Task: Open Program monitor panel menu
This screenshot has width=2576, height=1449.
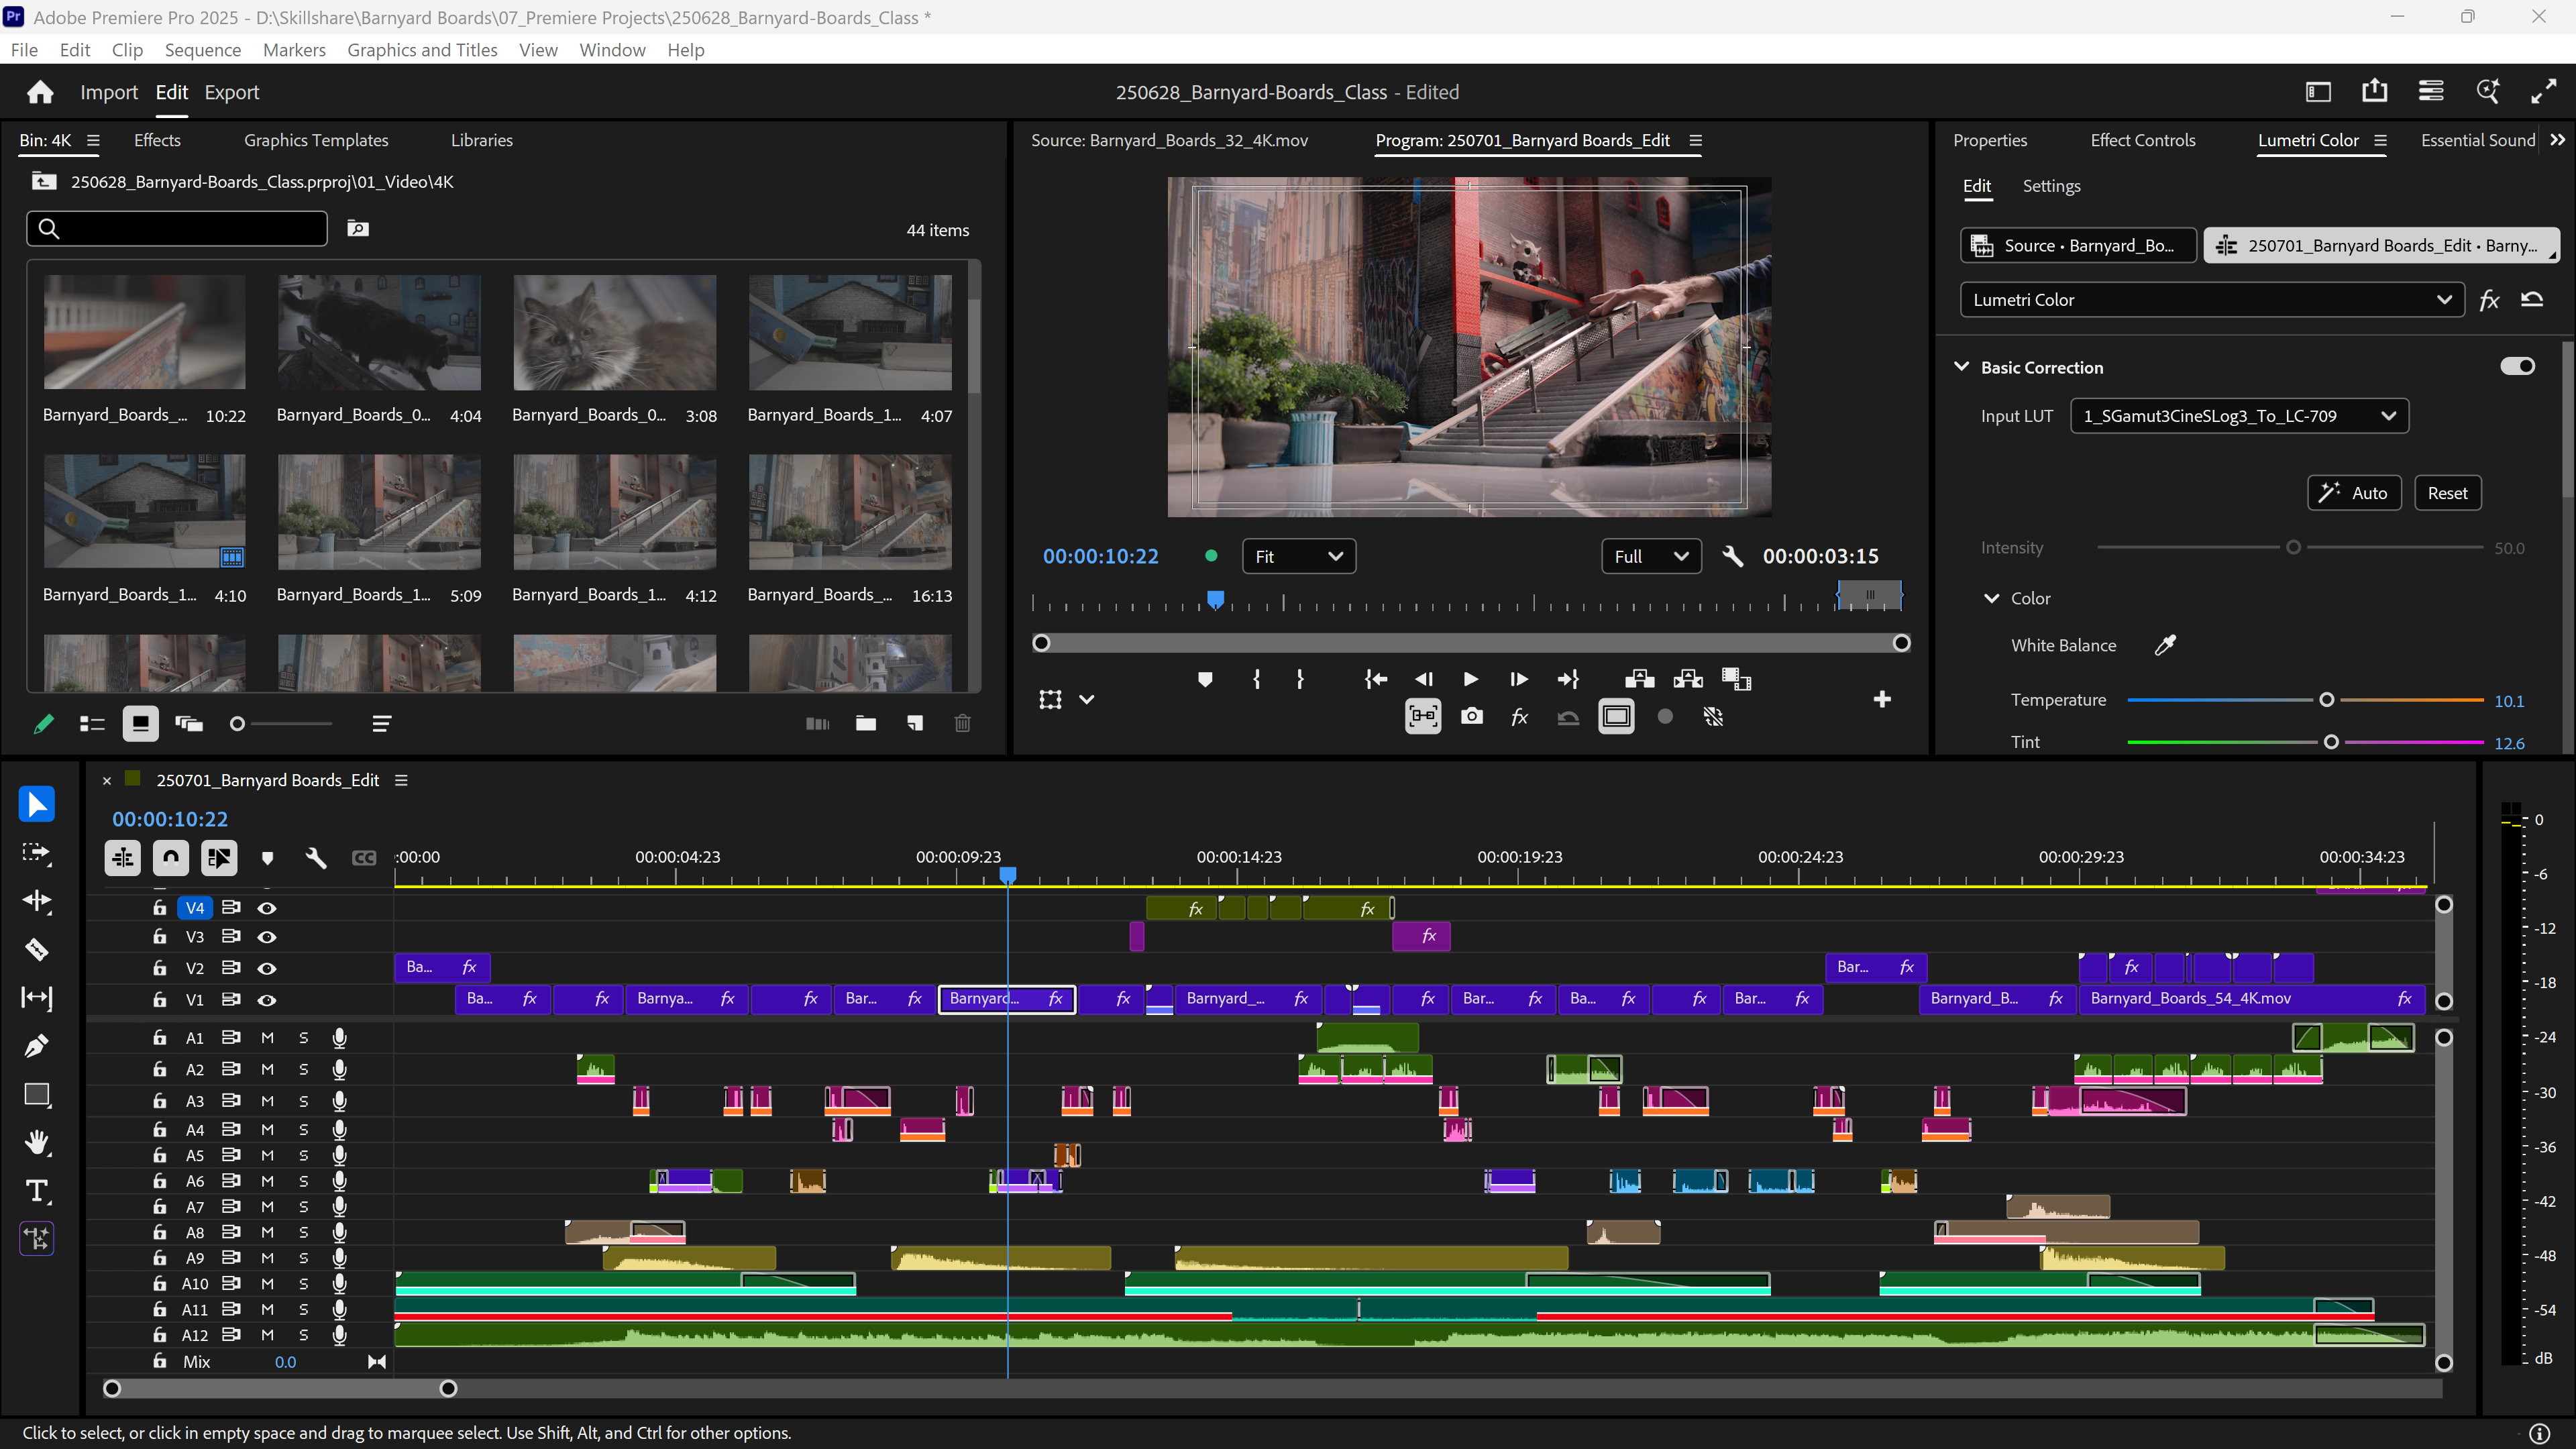Action: coord(1695,141)
